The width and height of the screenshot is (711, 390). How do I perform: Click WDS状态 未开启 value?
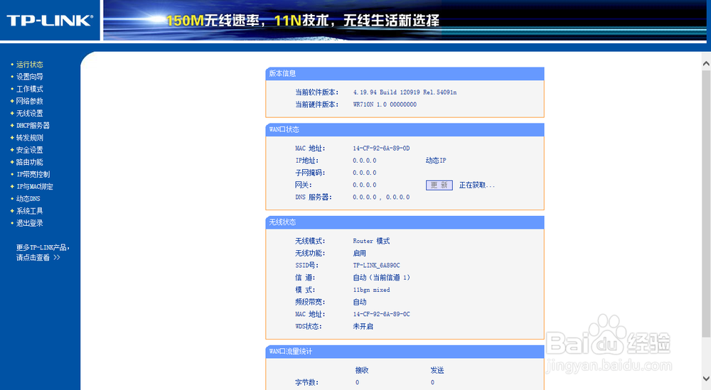click(x=363, y=327)
